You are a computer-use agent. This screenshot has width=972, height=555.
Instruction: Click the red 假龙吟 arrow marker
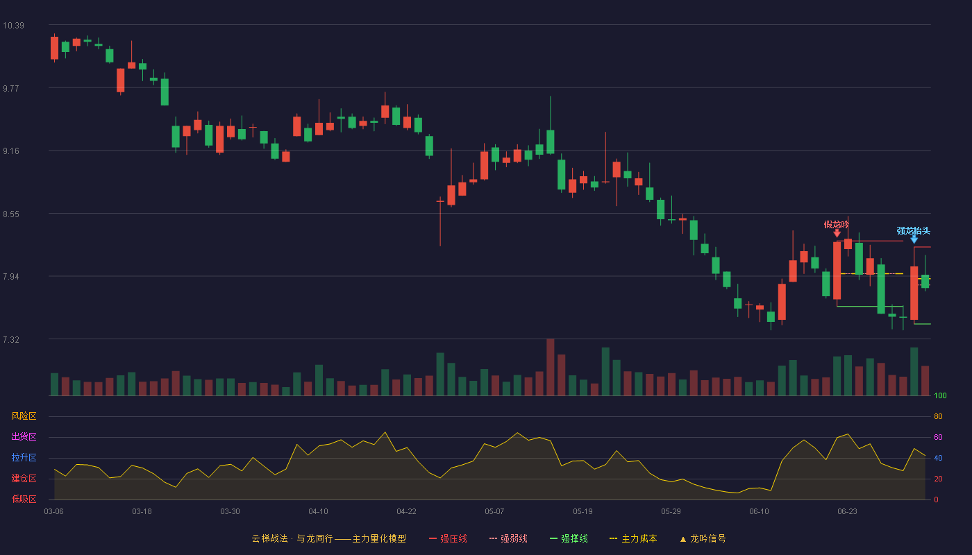tap(837, 233)
